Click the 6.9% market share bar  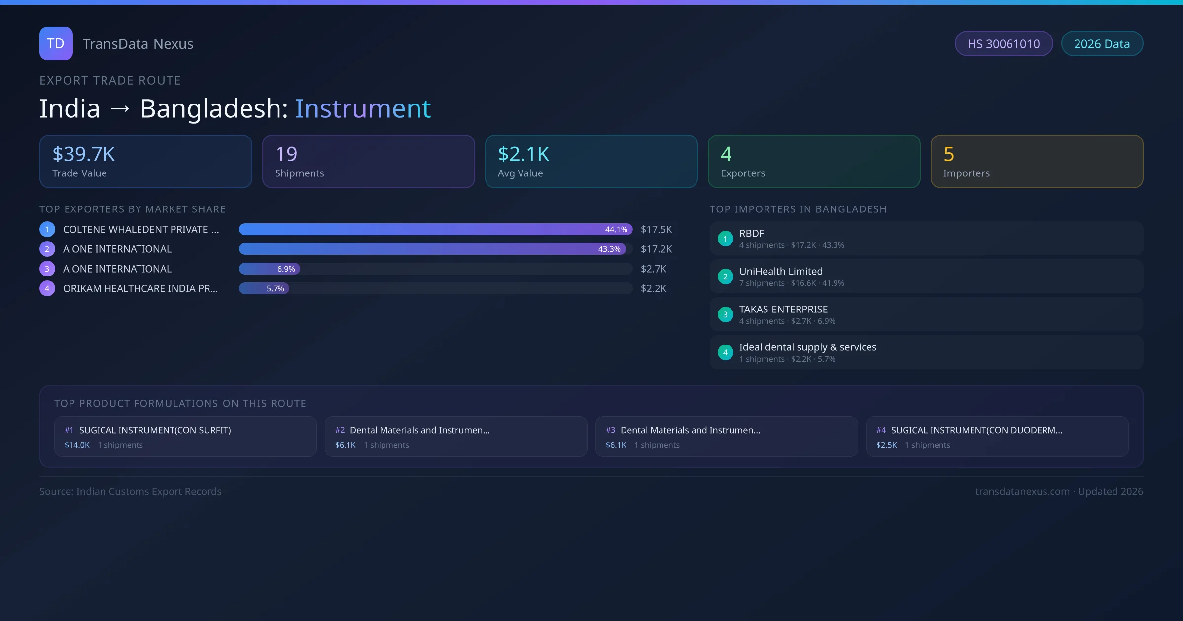click(269, 269)
